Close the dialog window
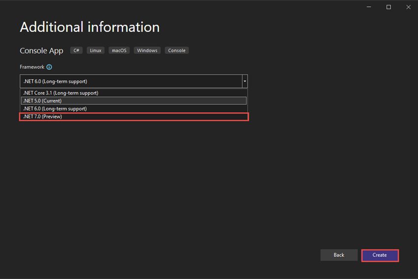The image size is (418, 279). pos(408,7)
